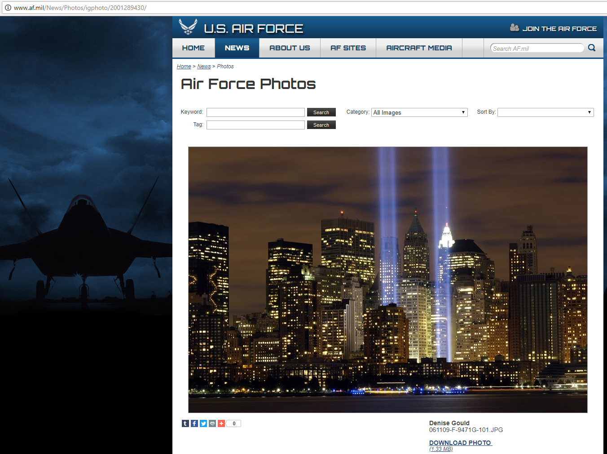607x454 pixels.
Task: Click the U.S. Air Force site title
Action: (x=254, y=29)
